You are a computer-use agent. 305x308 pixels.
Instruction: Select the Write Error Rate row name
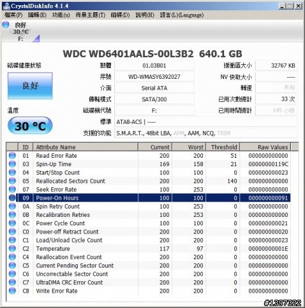[x=57, y=291]
